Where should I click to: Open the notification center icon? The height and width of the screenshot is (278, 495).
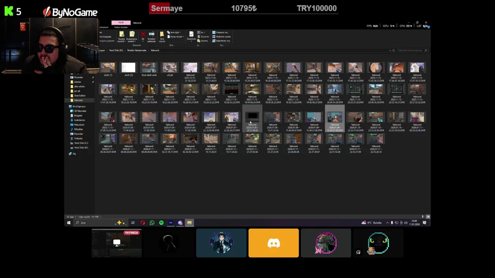coord(425,223)
